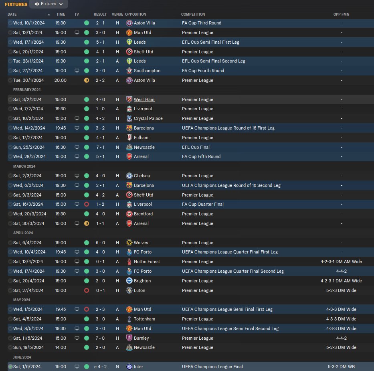The height and width of the screenshot is (371, 374).
Task: Click the FC Porto badge in Quarter Final First Leg row
Action: click(129, 252)
